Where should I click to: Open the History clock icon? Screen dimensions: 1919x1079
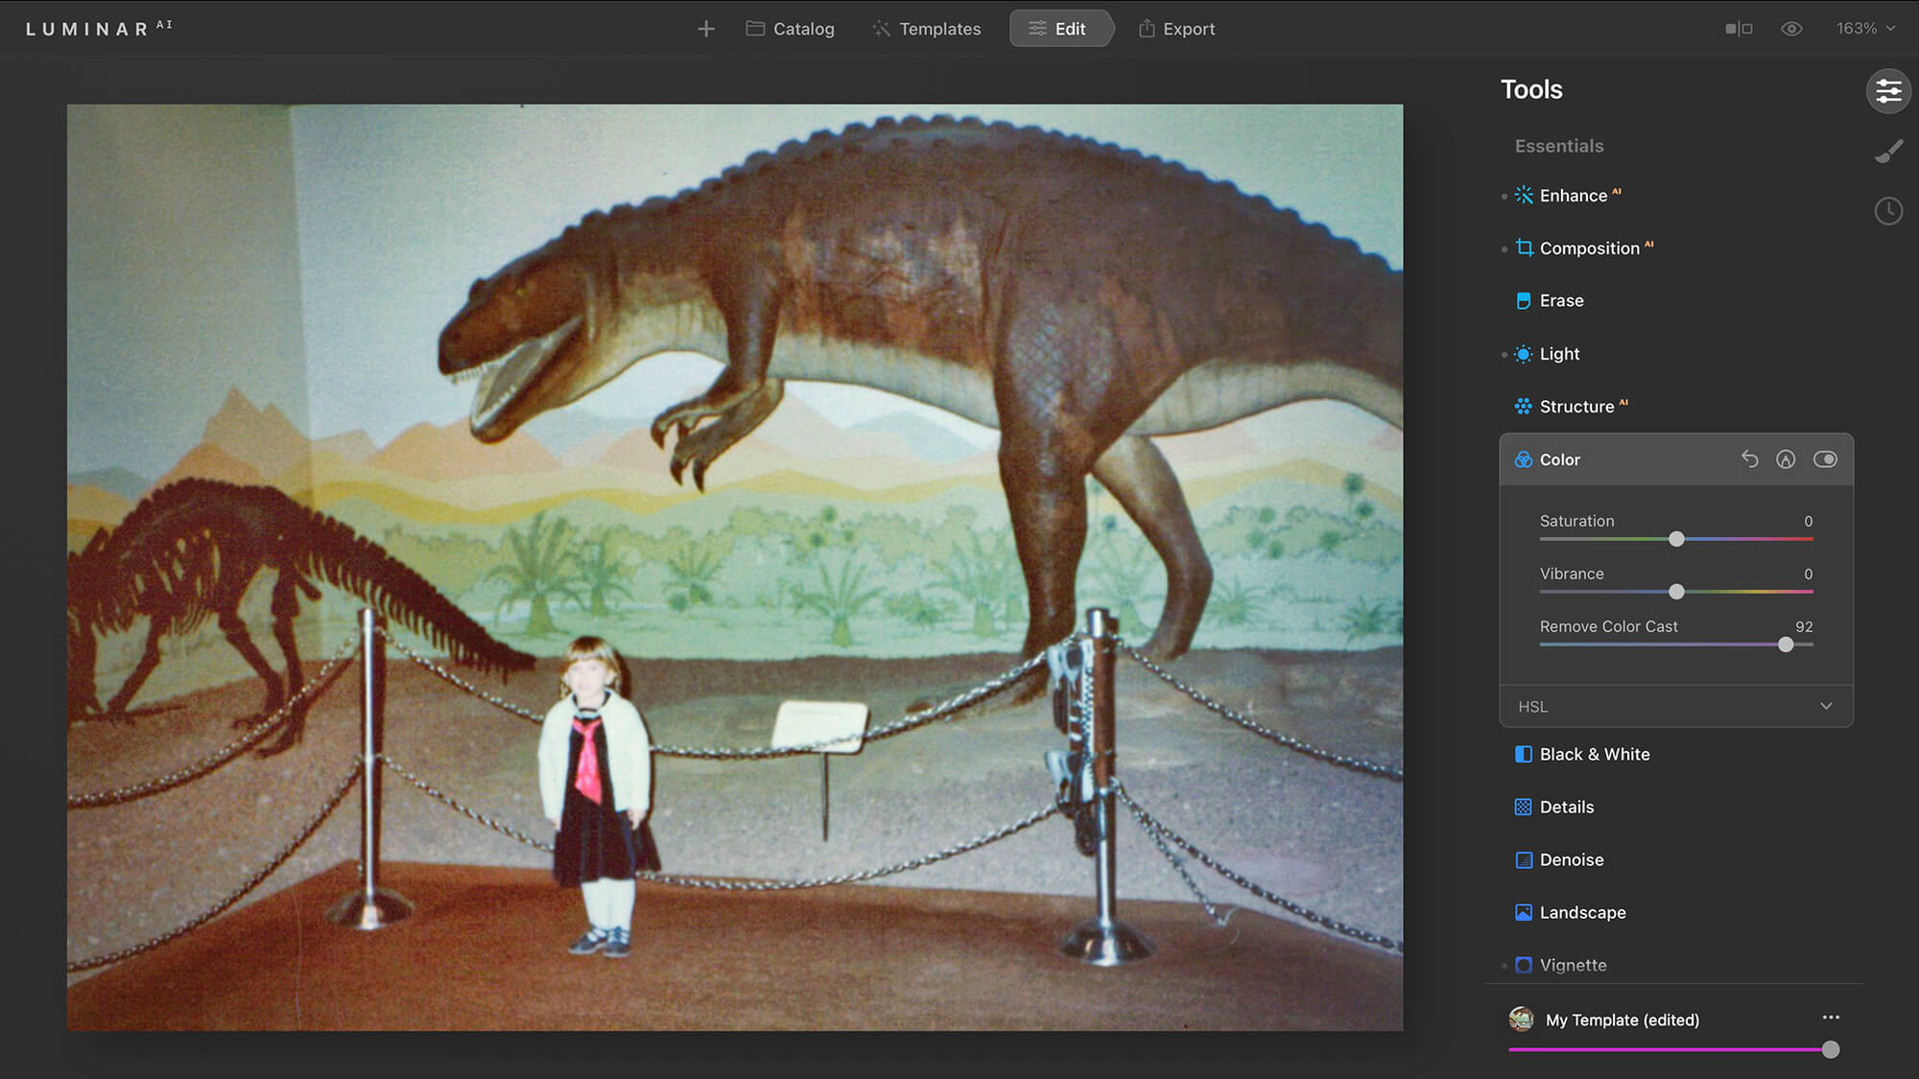(1887, 211)
